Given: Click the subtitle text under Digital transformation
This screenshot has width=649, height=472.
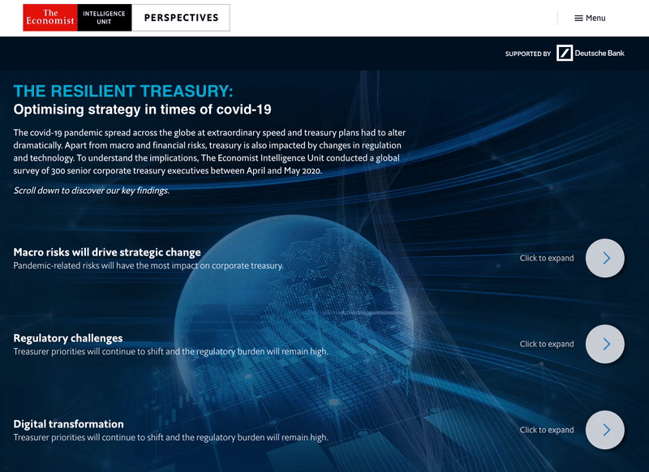Looking at the screenshot, I should (170, 437).
